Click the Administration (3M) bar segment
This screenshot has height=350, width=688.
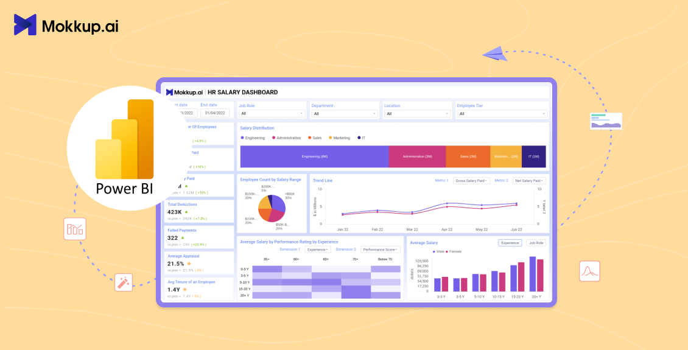[x=417, y=156]
